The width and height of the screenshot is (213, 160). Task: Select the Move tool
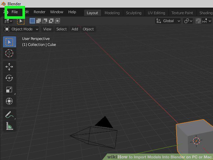pos(9,67)
